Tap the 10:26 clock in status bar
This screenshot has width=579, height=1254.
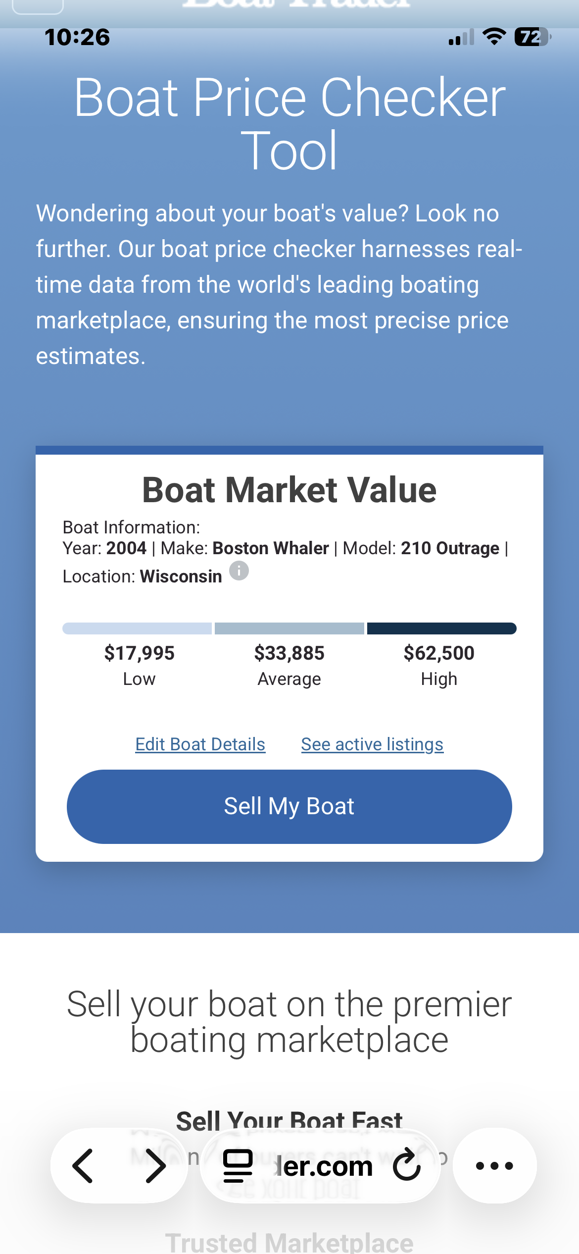pyautogui.click(x=77, y=37)
